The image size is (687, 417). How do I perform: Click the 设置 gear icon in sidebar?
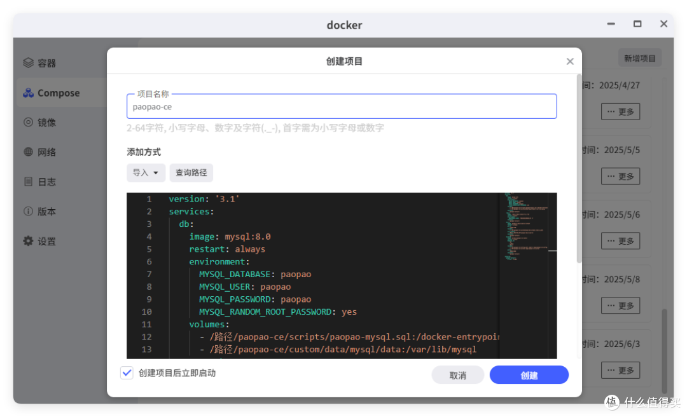[29, 241]
